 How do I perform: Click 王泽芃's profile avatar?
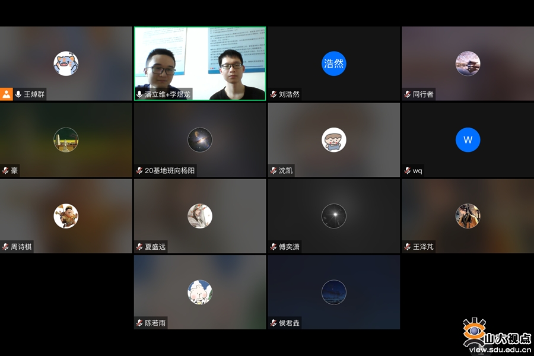coord(468,216)
